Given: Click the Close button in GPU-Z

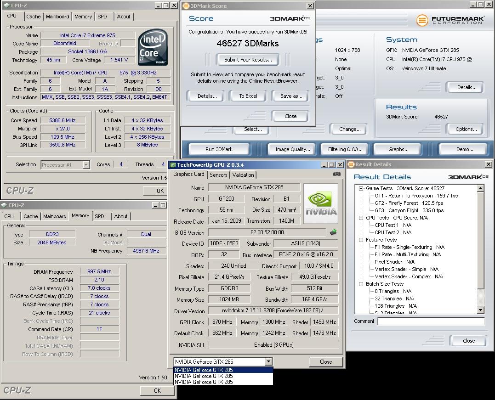Looking at the screenshot, I should click(x=326, y=362).
